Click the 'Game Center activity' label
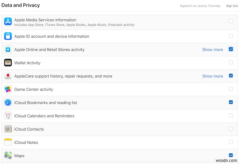241x164 pixels. [34, 89]
